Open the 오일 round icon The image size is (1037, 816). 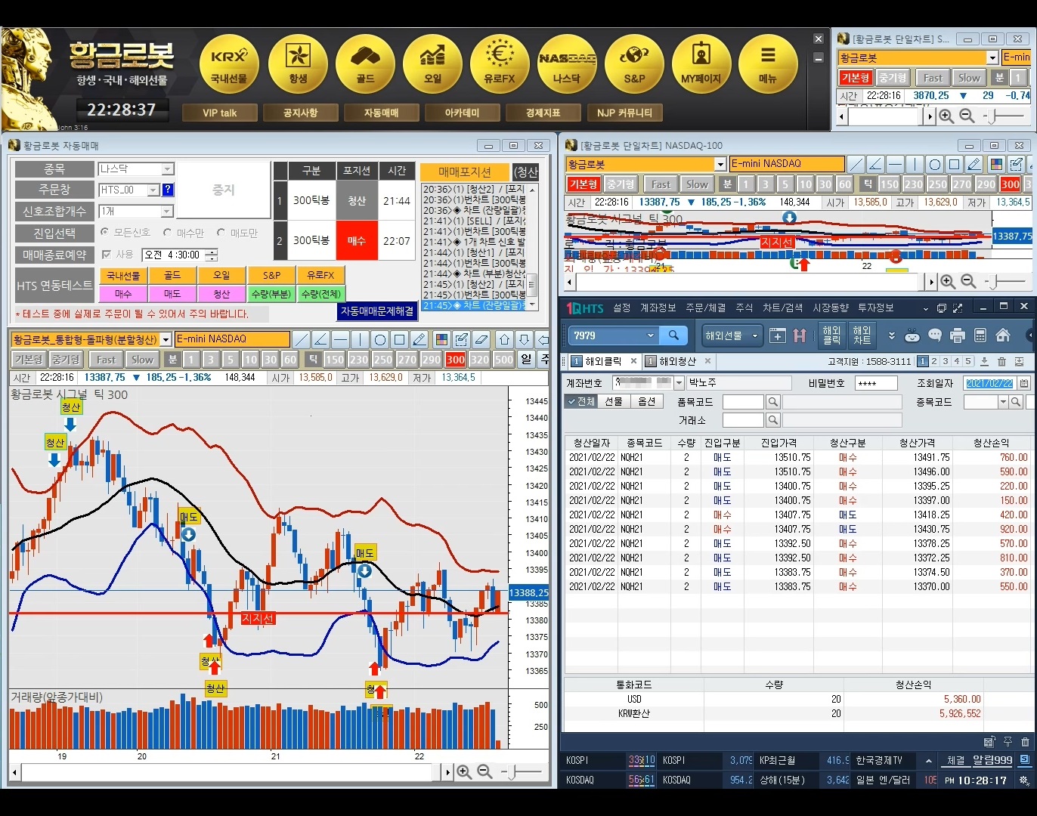(432, 63)
